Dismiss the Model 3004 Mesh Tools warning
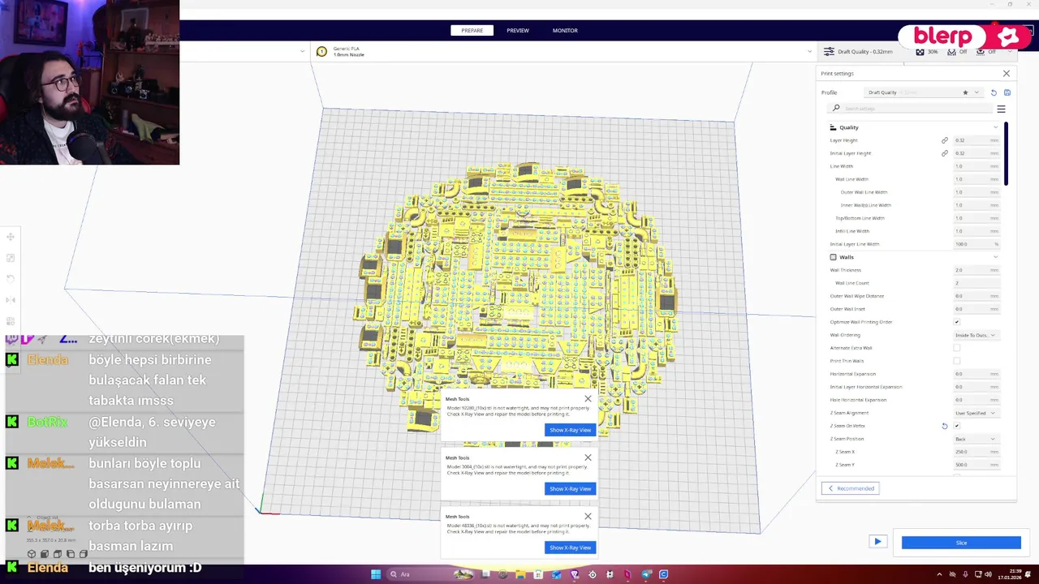 click(588, 457)
